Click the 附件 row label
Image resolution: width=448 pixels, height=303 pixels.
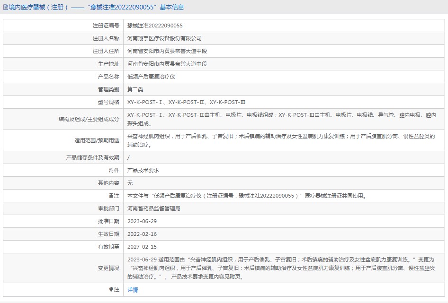coord(114,170)
